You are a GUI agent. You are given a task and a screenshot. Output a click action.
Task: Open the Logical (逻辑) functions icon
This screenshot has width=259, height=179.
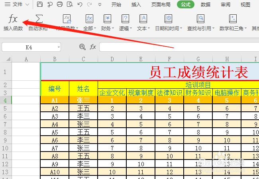pos(125,19)
